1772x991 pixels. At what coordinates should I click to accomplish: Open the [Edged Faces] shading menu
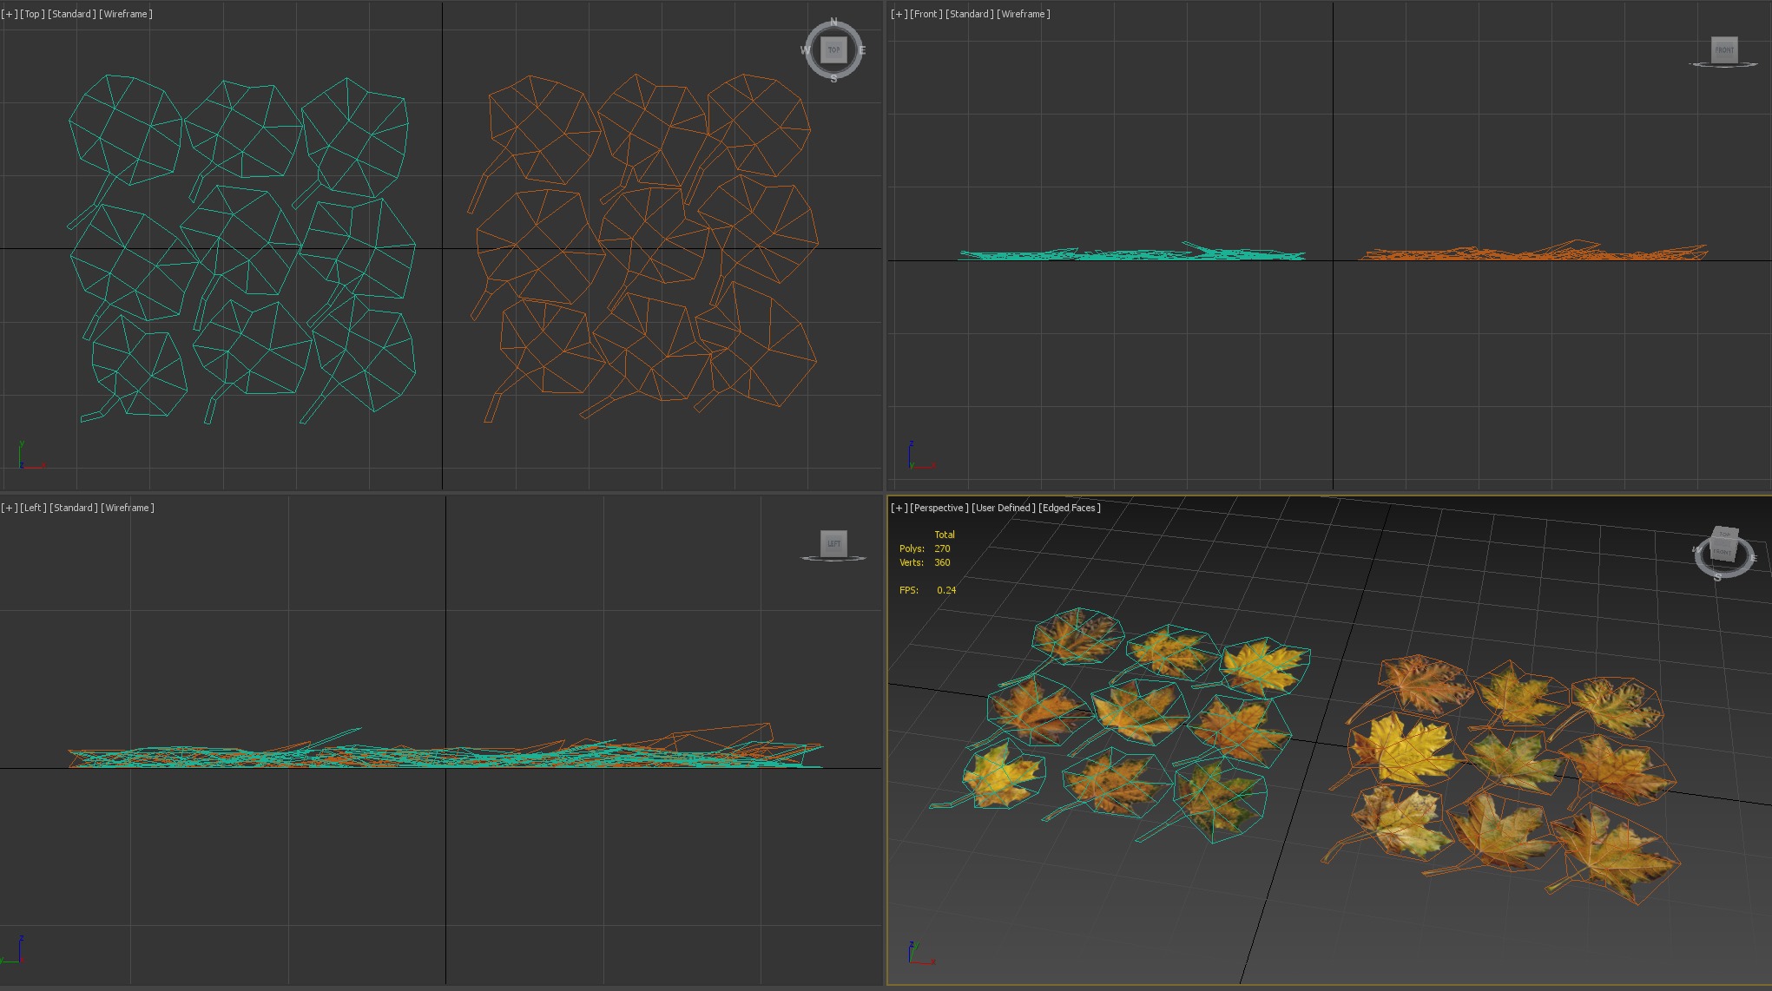pos(1070,508)
